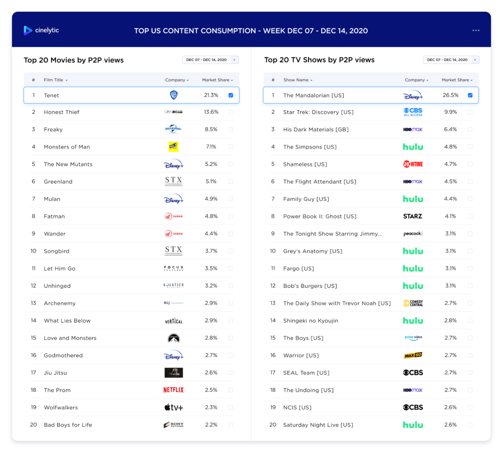Click the Hulu logo beside The Simpsons
This screenshot has height=453, width=503.
413,147
